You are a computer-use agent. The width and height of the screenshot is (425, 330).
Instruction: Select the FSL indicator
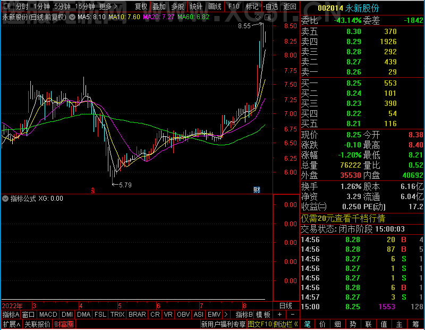(100, 315)
